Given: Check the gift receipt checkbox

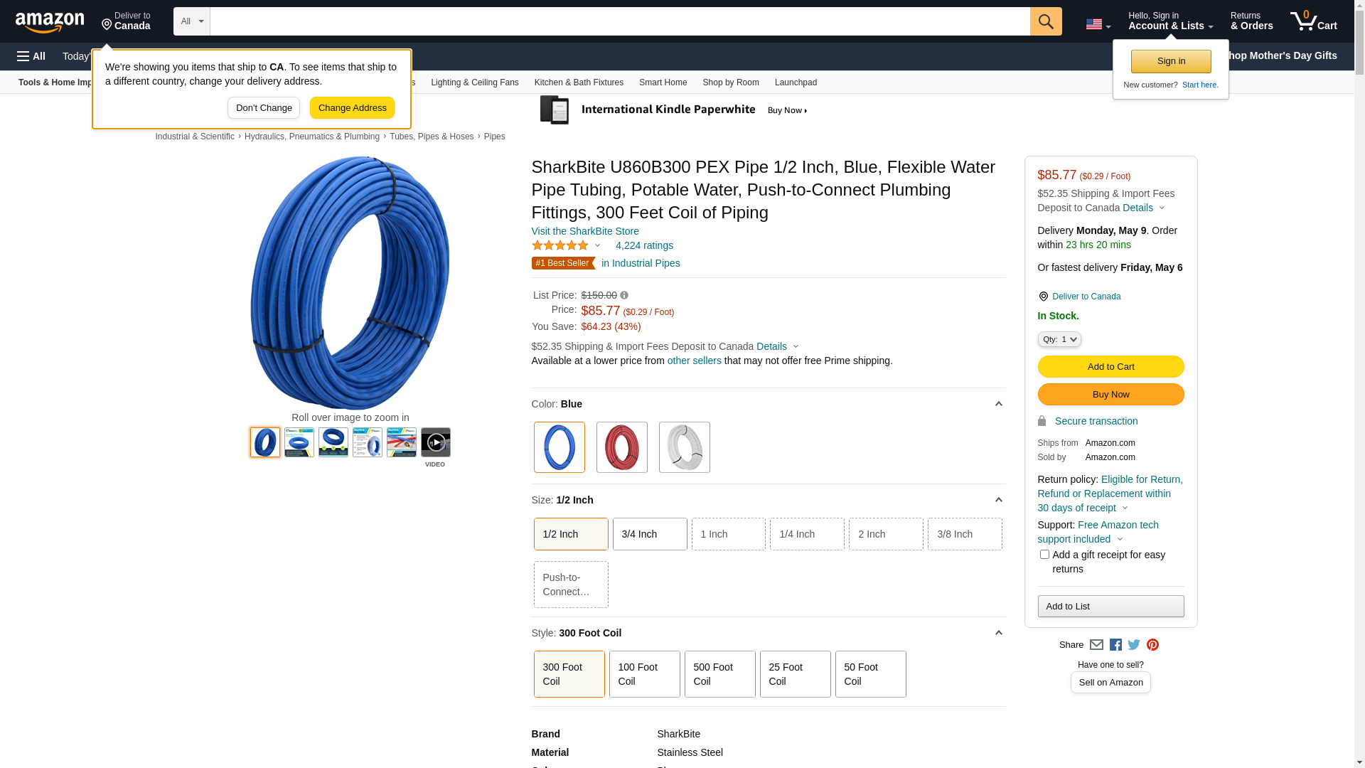Looking at the screenshot, I should pyautogui.click(x=1044, y=555).
